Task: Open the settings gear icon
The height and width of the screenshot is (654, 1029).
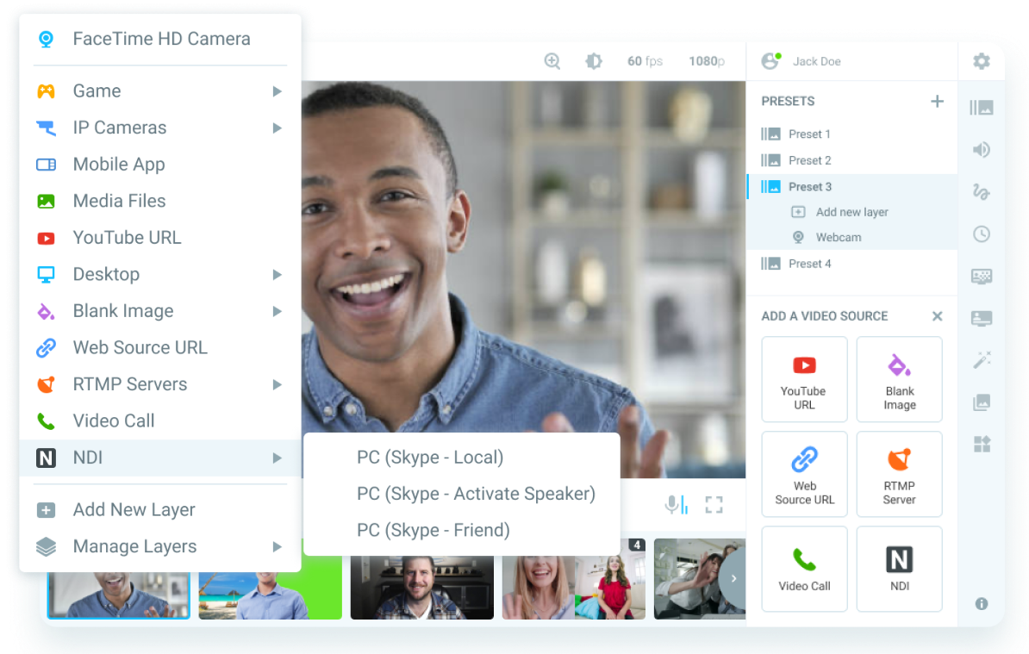Action: click(x=981, y=61)
